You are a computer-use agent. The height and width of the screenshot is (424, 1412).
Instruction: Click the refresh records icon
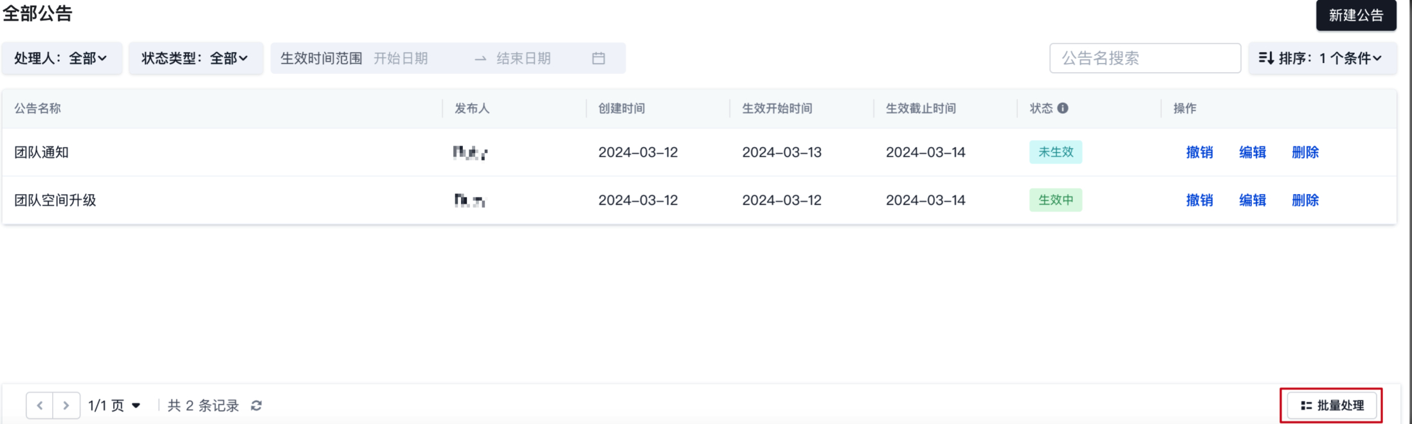[257, 405]
